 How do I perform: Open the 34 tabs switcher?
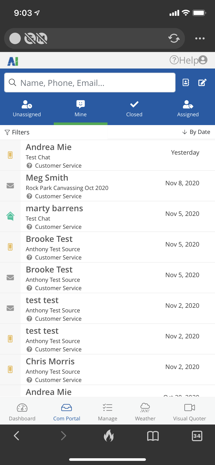197,436
